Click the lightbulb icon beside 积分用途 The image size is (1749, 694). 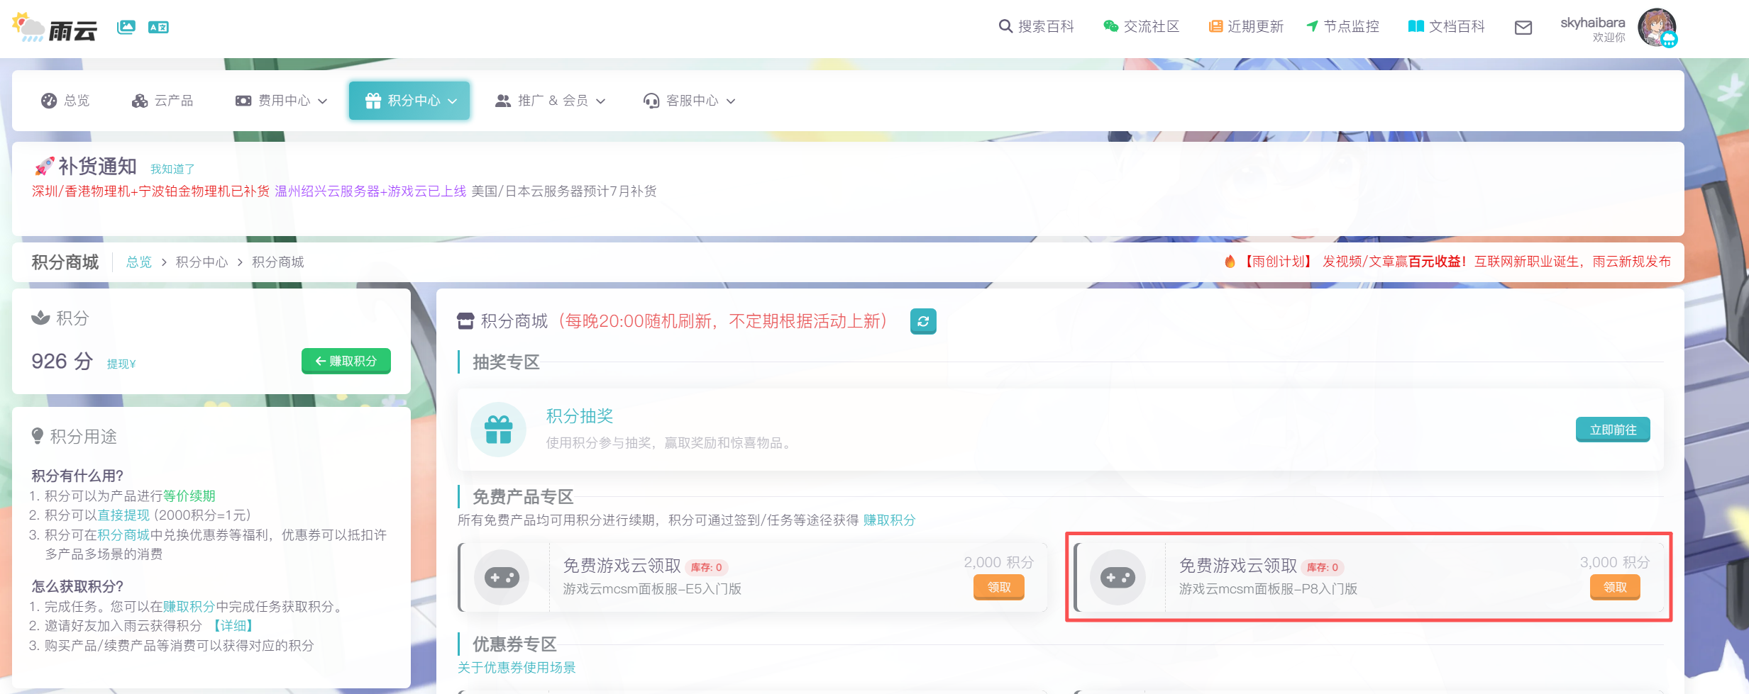[x=38, y=436]
